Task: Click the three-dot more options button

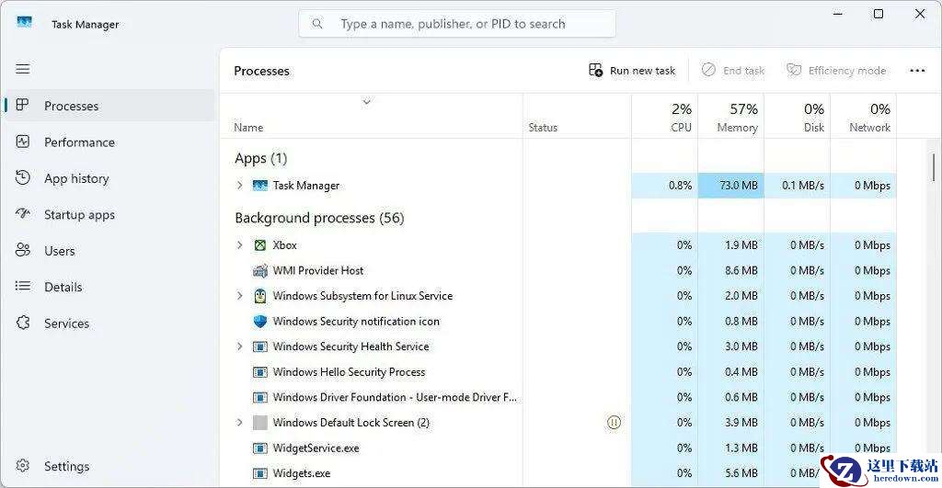Action: pyautogui.click(x=917, y=71)
